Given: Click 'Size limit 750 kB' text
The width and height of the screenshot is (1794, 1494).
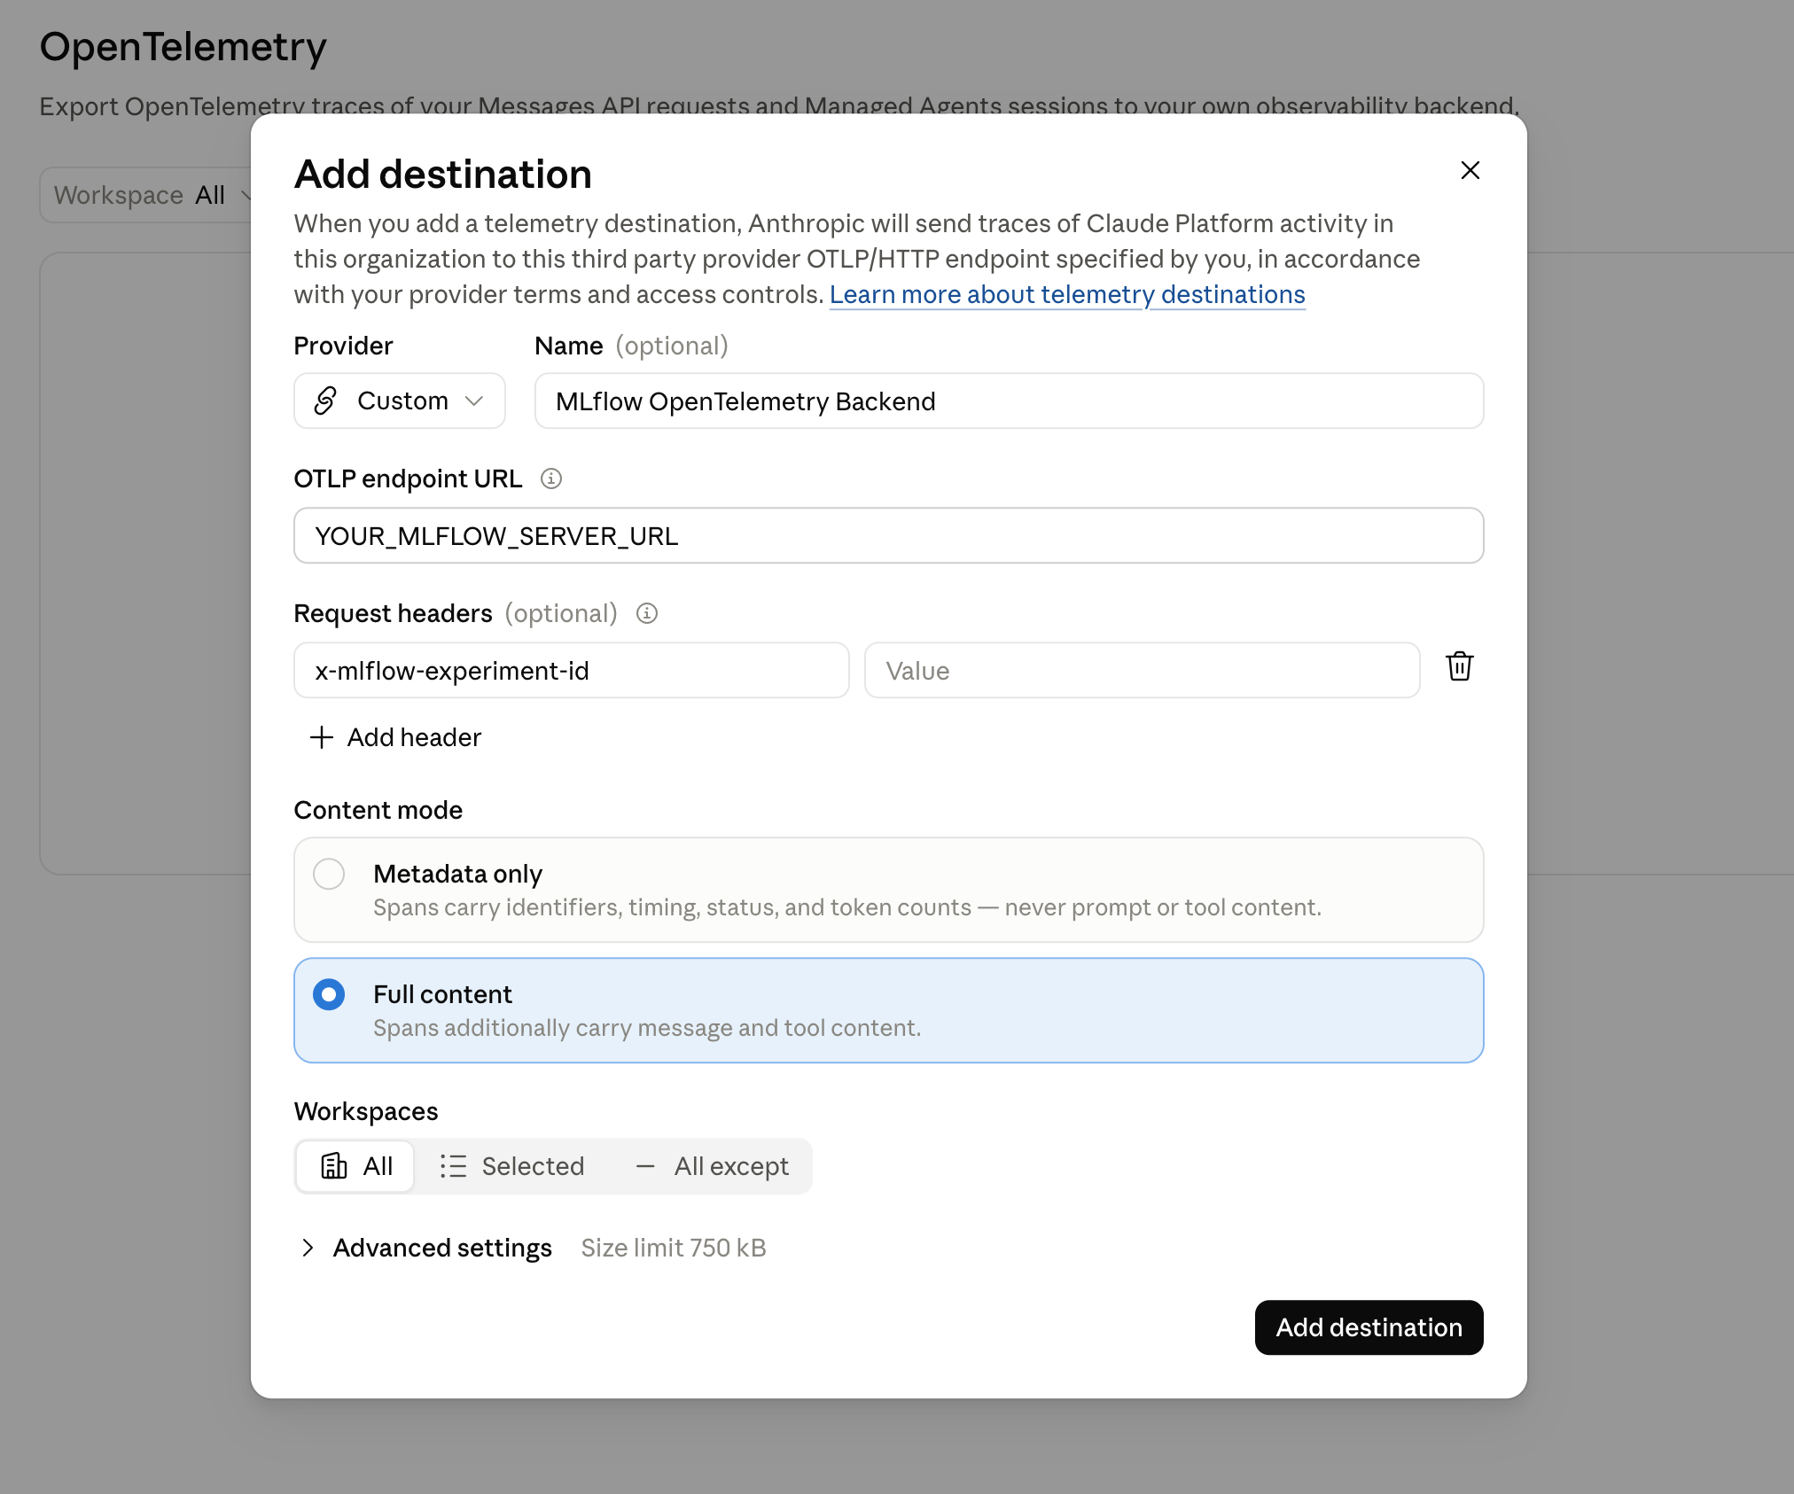Looking at the screenshot, I should (x=674, y=1248).
